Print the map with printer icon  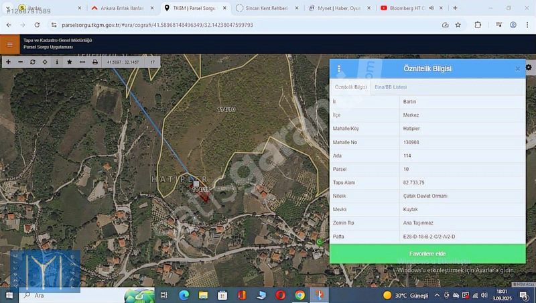tap(94, 62)
